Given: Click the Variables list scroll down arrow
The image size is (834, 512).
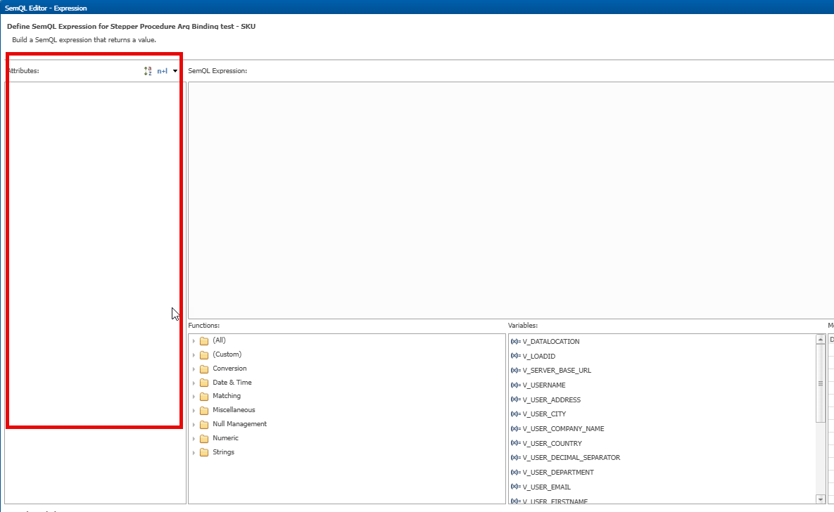Looking at the screenshot, I should (x=820, y=499).
